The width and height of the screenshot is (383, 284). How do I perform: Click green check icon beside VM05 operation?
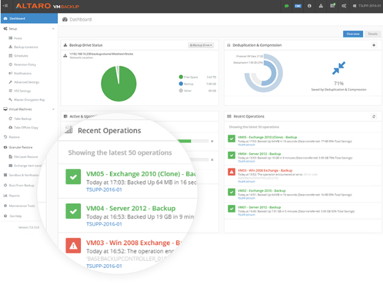(x=232, y=139)
